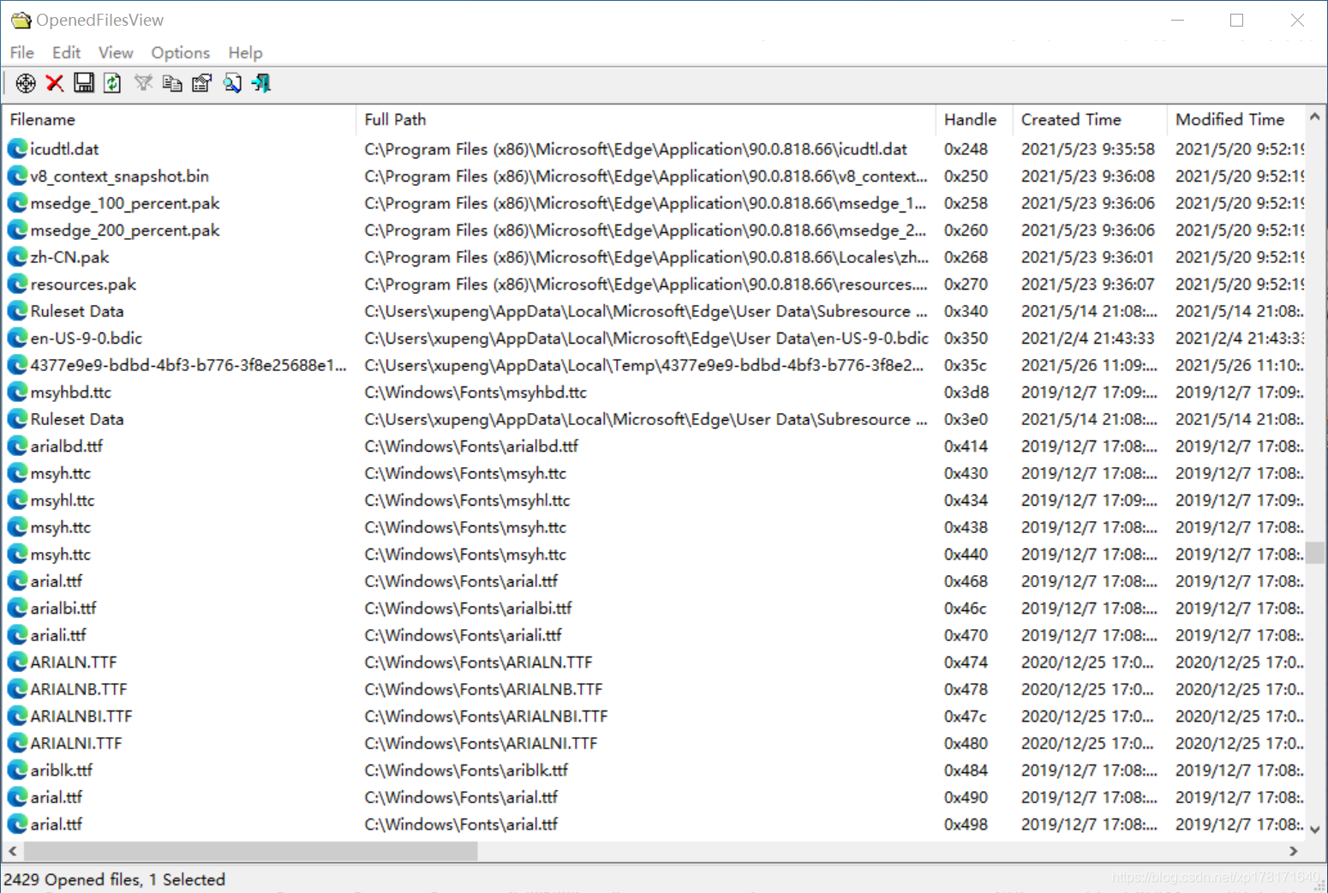The image size is (1328, 893).
Task: Click the path C:\Windows\Fonts\ariblk.ttf
Action: [x=466, y=770]
